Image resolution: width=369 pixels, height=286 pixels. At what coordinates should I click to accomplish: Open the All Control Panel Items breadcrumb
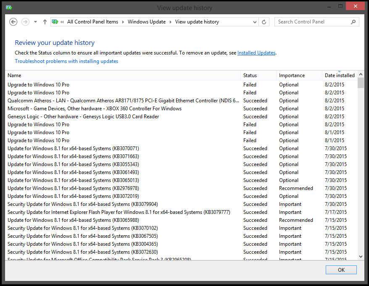tap(92, 22)
